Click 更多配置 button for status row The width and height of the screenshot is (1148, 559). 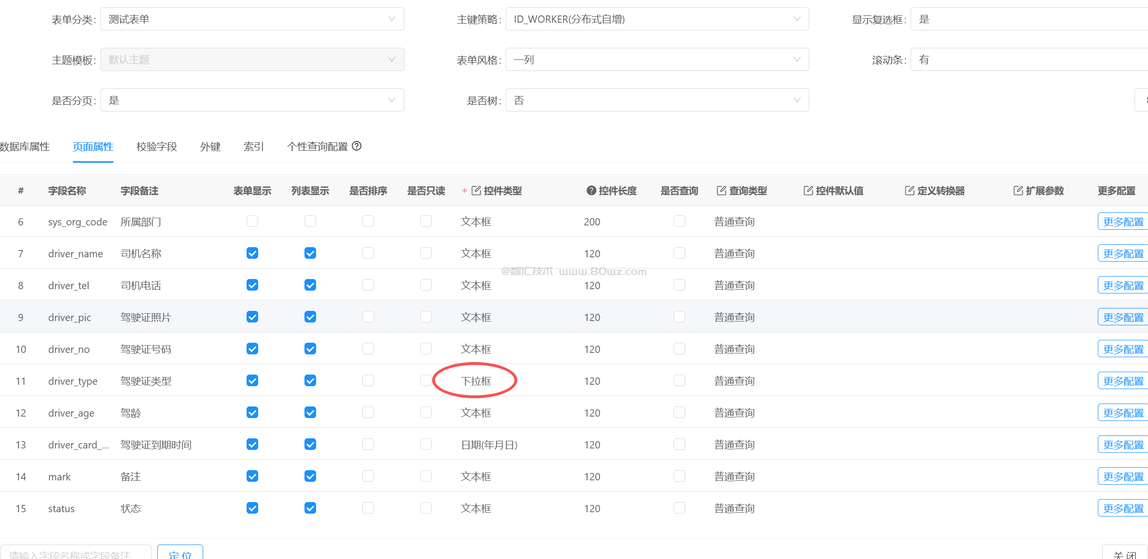point(1123,508)
